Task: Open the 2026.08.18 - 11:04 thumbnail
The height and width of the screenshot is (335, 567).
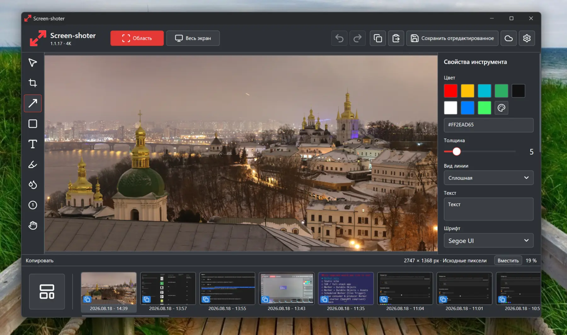Action: click(x=405, y=289)
